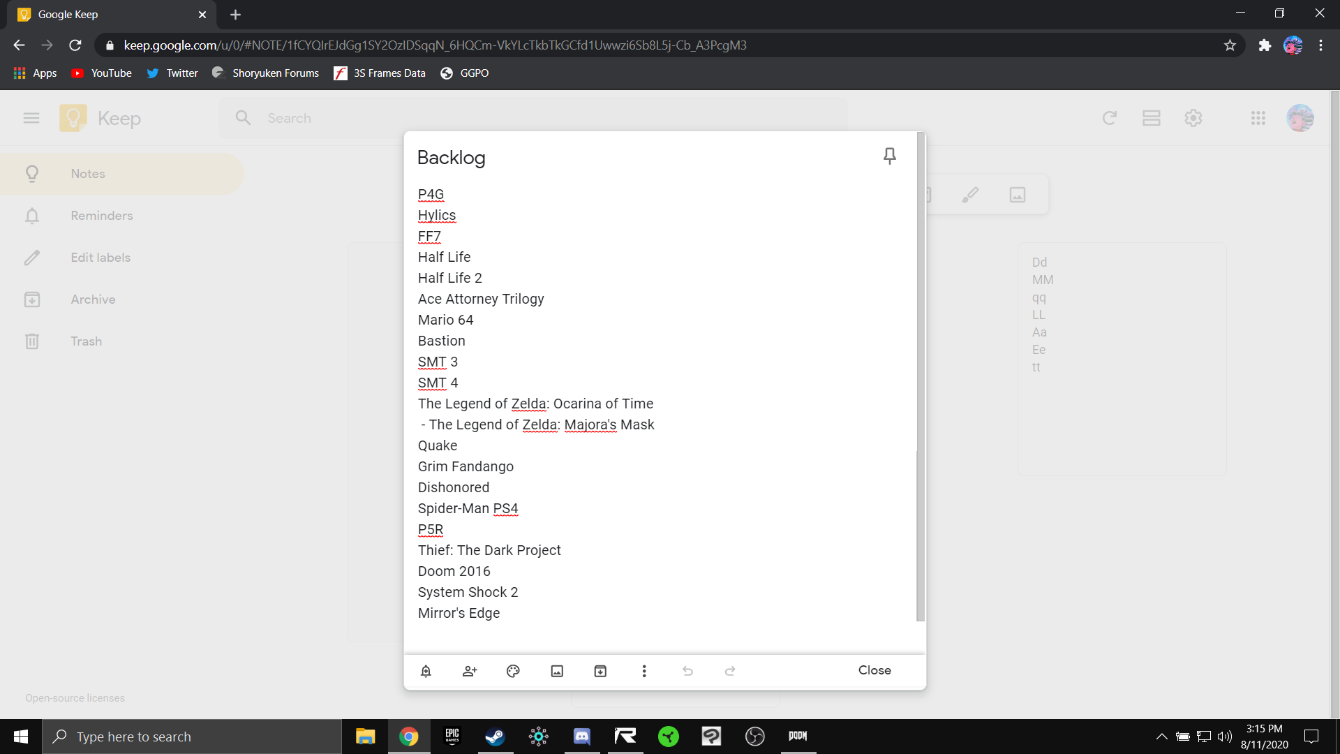The height and width of the screenshot is (754, 1340).
Task: Open the Windows Start menu
Action: click(21, 737)
